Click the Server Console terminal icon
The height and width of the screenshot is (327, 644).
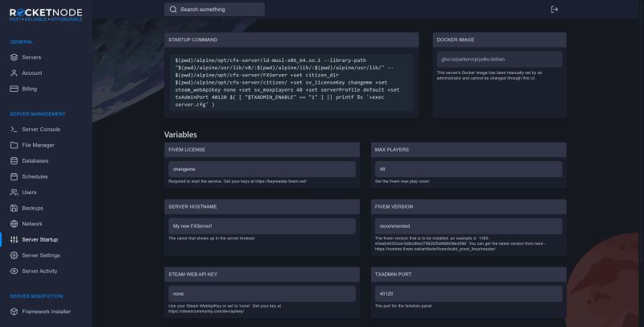[x=14, y=129]
